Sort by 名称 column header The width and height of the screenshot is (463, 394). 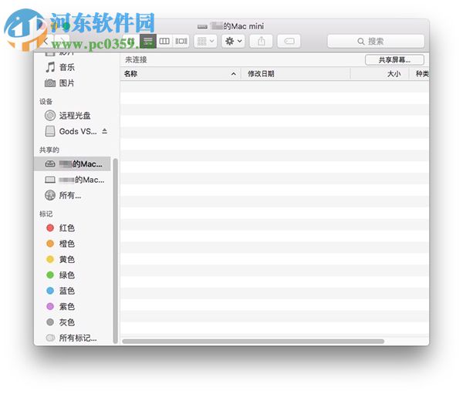click(181, 74)
